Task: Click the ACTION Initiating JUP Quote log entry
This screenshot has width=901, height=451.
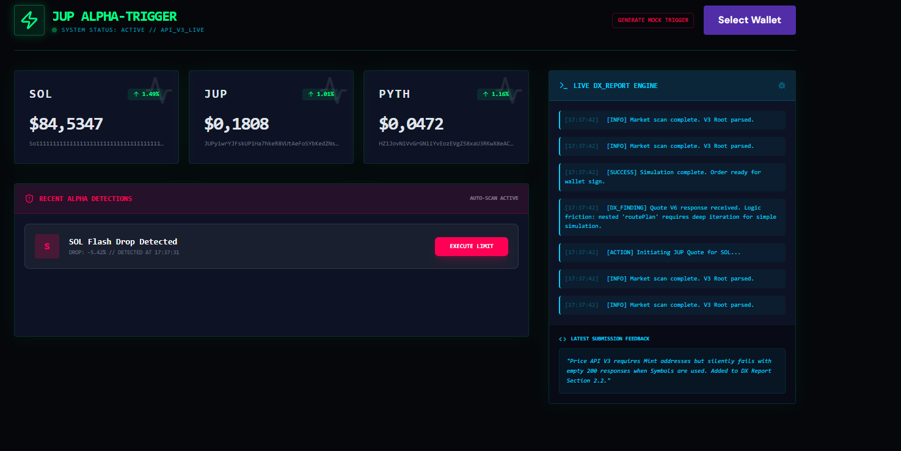Action: click(x=672, y=252)
